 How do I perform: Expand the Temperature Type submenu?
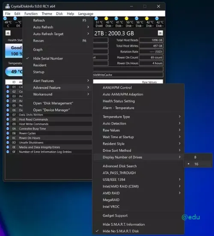click(x=138, y=117)
